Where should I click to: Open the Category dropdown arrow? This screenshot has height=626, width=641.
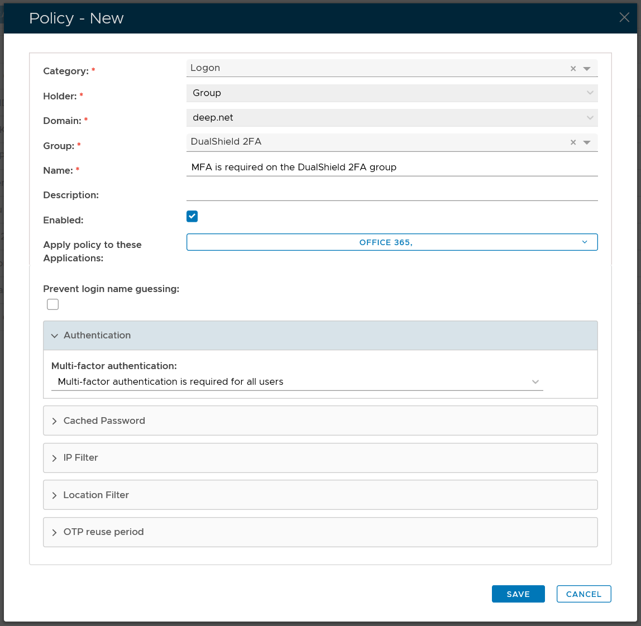[x=587, y=69]
